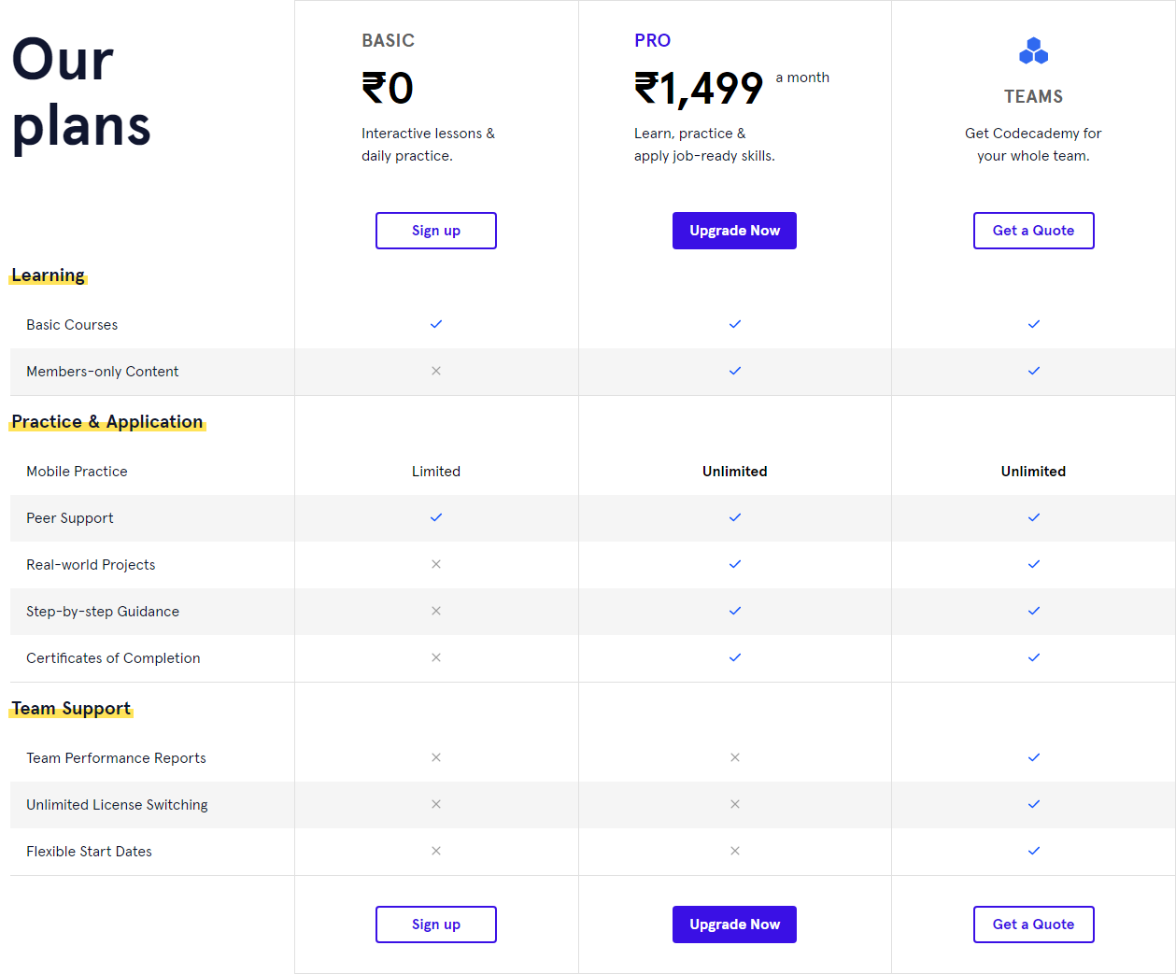Screen dimensions: 1176x974
Task: Click the 'Step-by-step Guidance' row label
Action: click(x=103, y=612)
